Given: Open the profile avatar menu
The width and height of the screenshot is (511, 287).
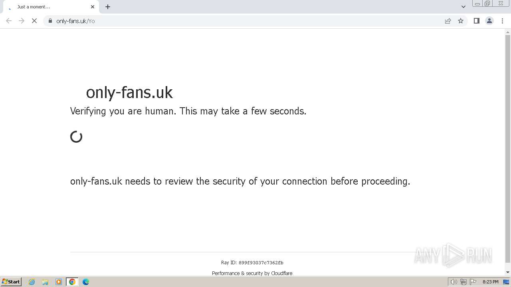Looking at the screenshot, I should (x=489, y=21).
